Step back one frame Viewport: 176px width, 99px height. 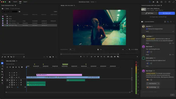pyautogui.click(x=95, y=57)
